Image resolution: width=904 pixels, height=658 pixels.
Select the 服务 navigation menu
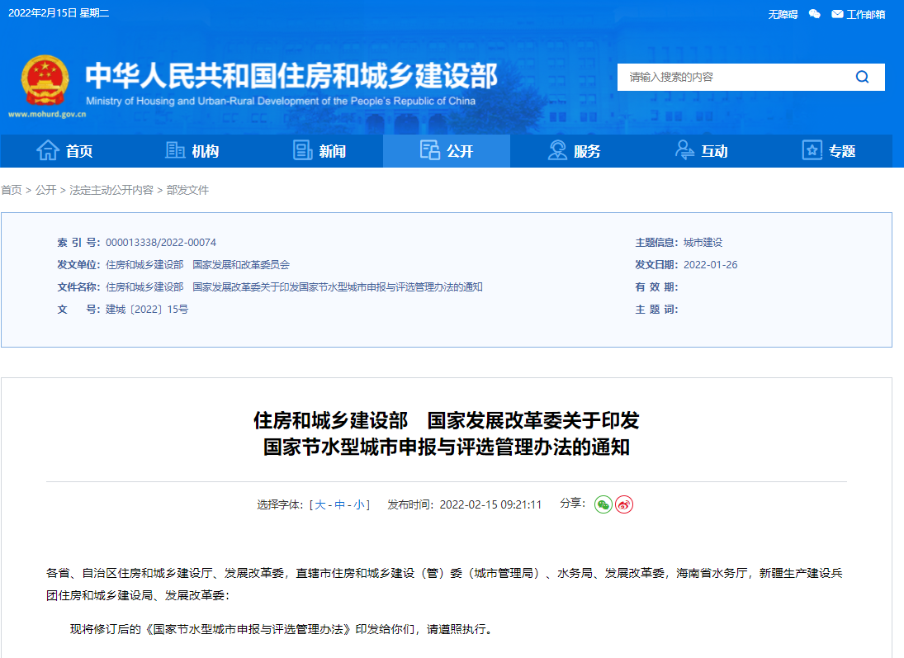point(574,151)
